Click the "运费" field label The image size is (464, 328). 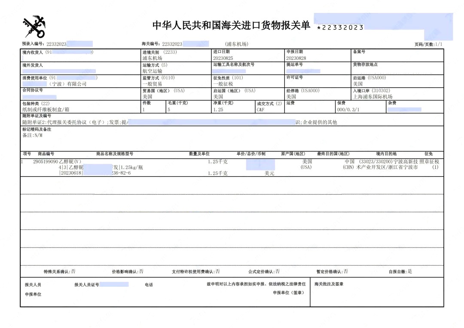pyautogui.click(x=290, y=103)
